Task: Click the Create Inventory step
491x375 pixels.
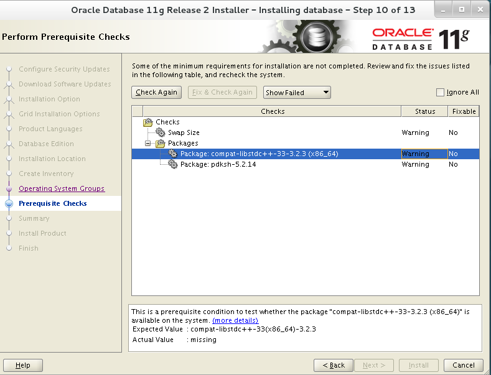Action: point(46,174)
